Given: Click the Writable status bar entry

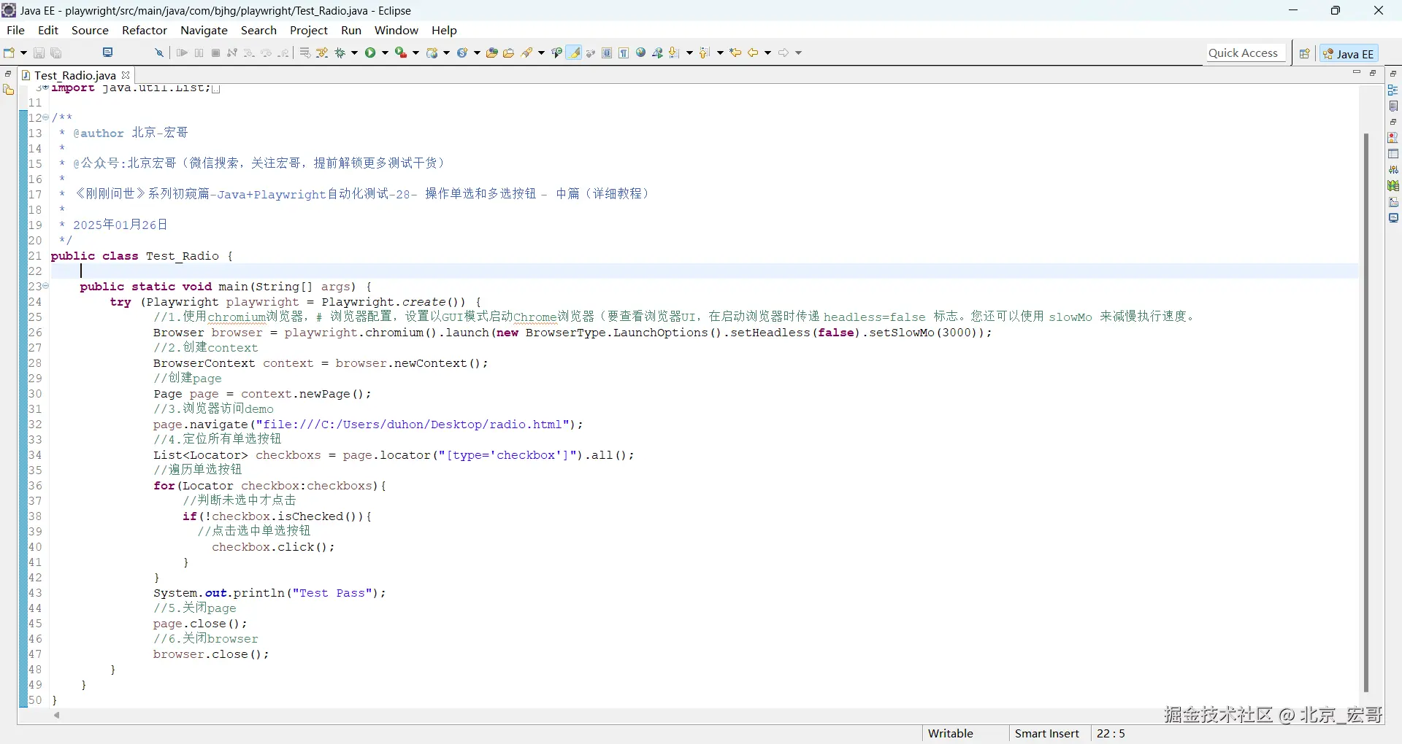Looking at the screenshot, I should pyautogui.click(x=951, y=734).
